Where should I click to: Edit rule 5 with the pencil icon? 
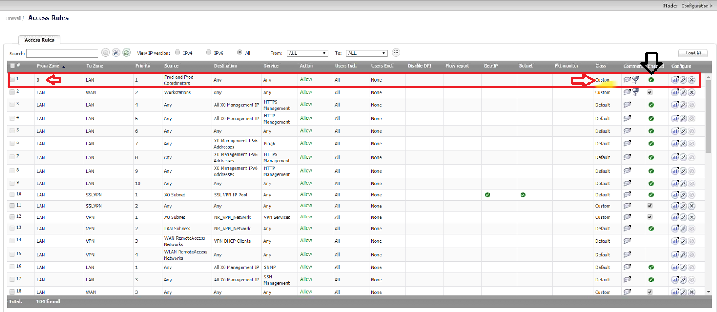(683, 131)
